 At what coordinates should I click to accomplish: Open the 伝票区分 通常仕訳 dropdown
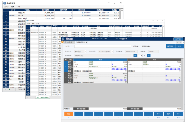pyautogui.click(x=86, y=52)
